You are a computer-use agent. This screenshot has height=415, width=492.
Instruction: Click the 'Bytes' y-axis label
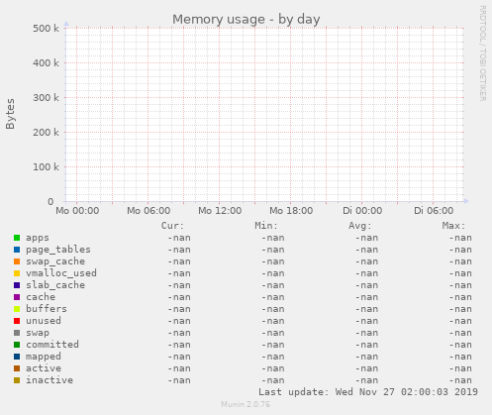click(10, 114)
